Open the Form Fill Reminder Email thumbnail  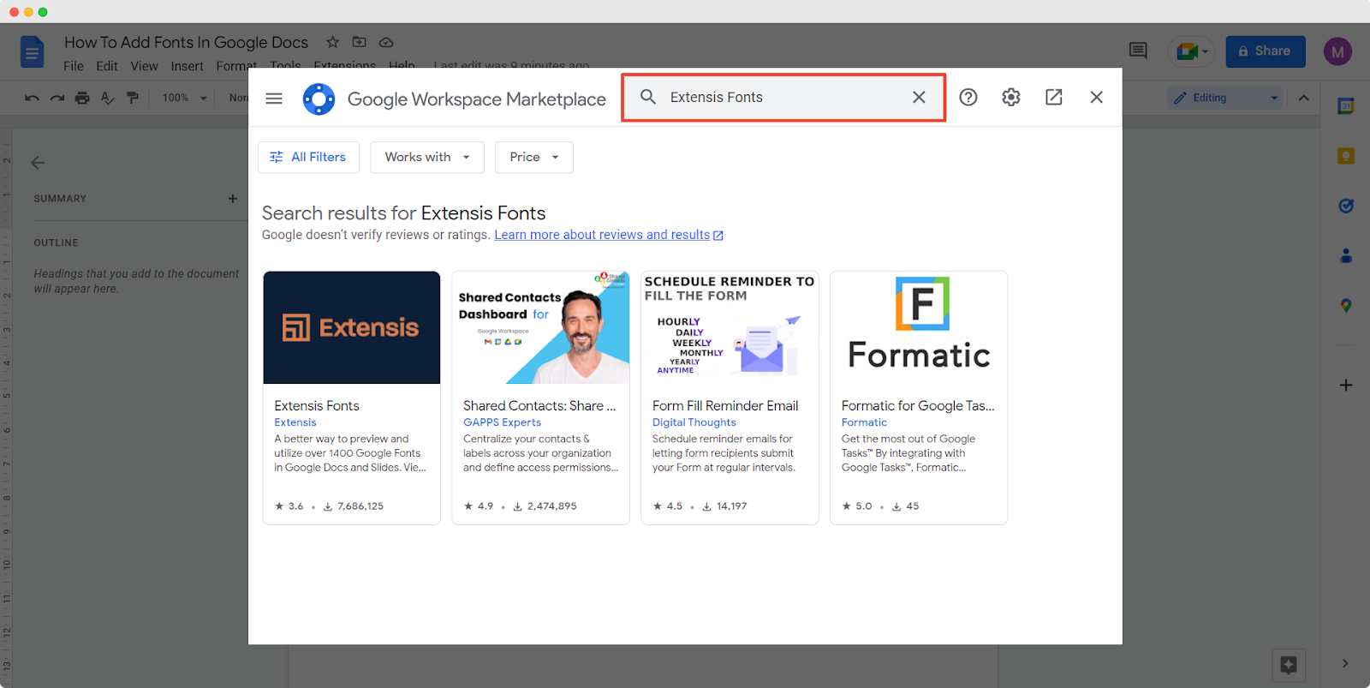pos(730,327)
